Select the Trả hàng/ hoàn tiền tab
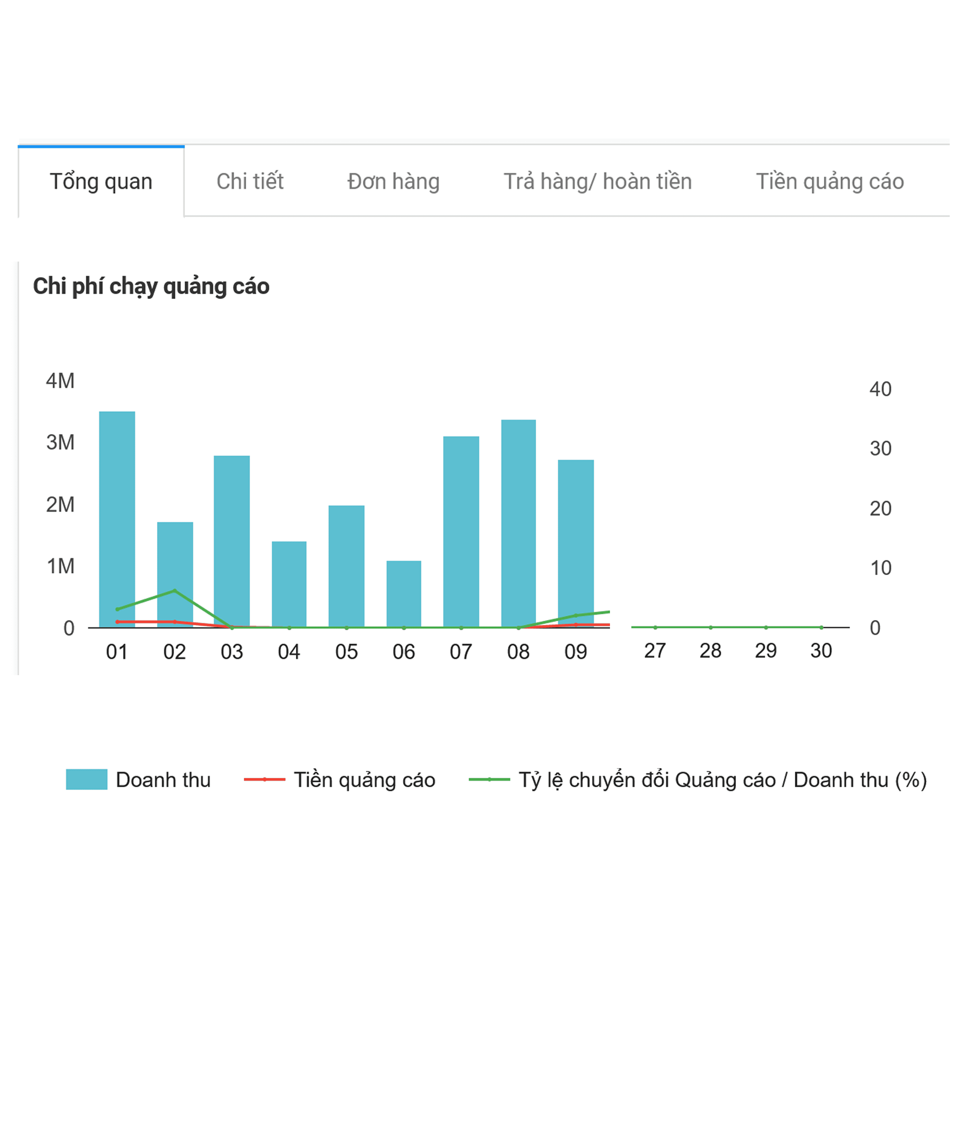Screen dimensions: 975x1145 pos(597,181)
